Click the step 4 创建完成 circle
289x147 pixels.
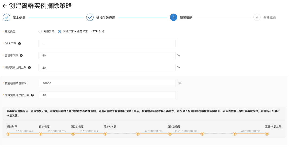(x=257, y=18)
